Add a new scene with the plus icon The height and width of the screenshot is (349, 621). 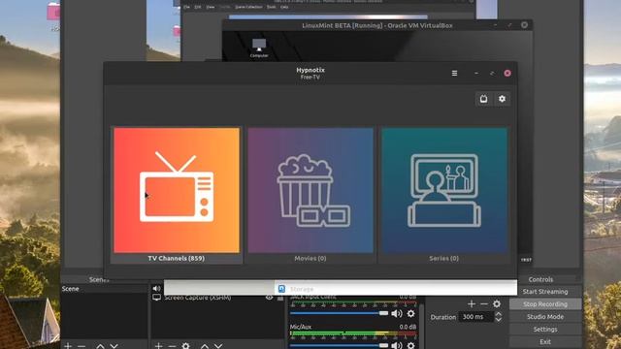tap(68, 345)
